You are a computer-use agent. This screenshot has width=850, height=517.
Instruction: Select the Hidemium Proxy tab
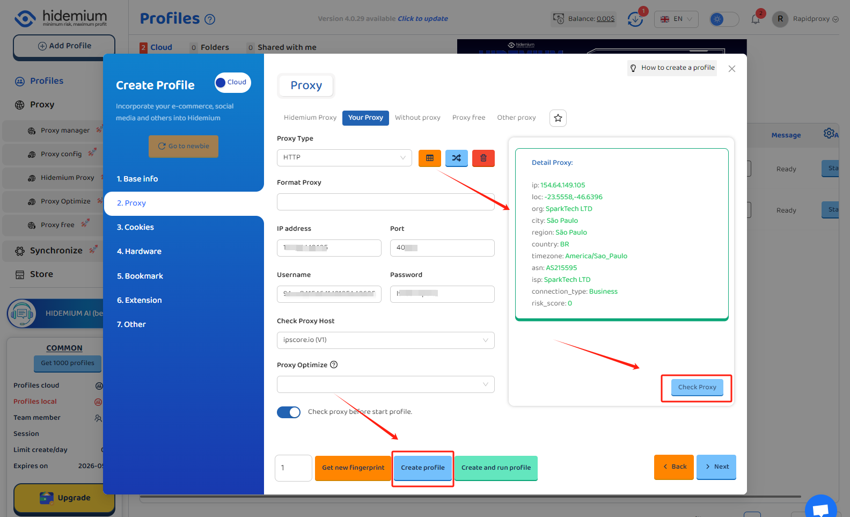310,118
